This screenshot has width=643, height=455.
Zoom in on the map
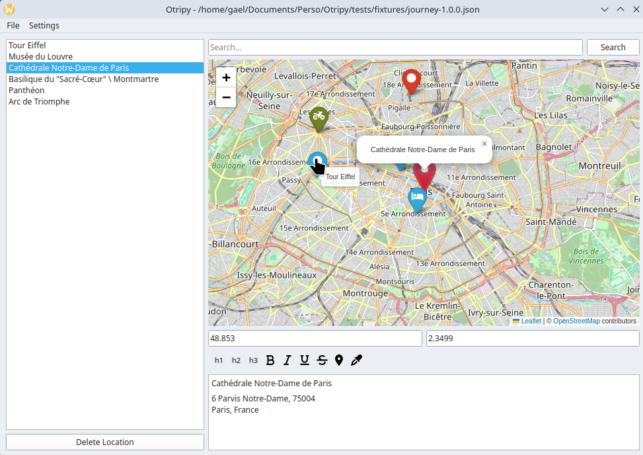click(x=226, y=77)
